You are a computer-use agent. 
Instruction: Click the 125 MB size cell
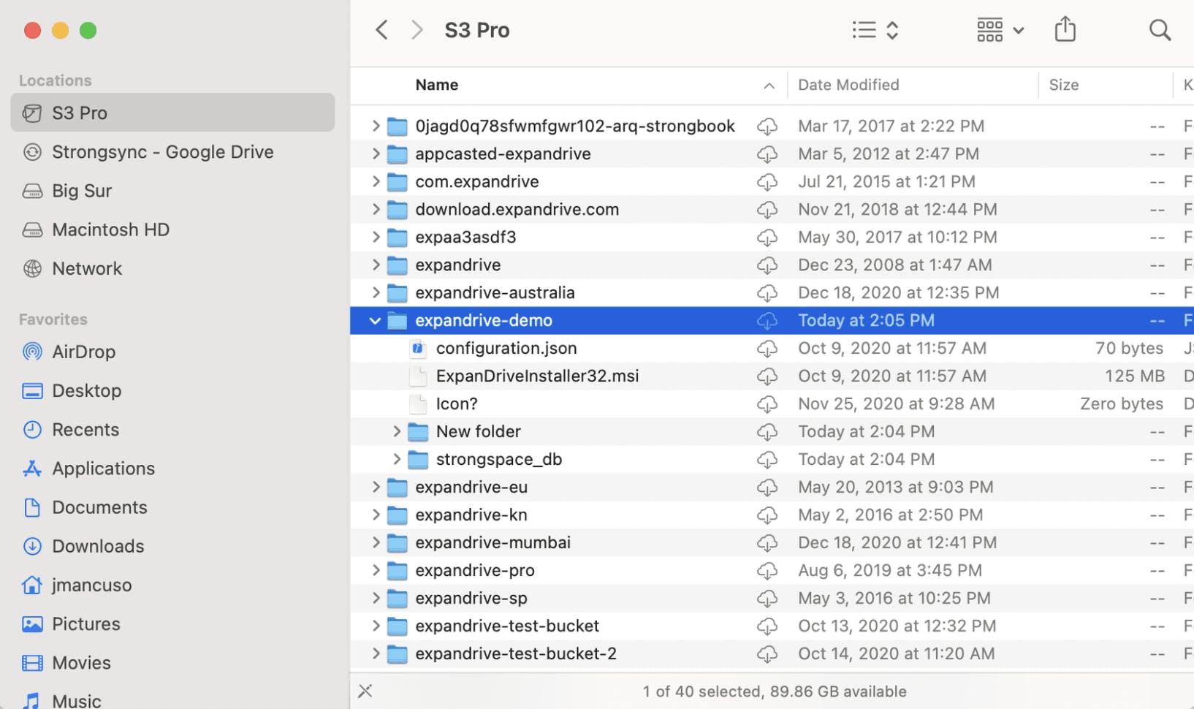point(1134,376)
